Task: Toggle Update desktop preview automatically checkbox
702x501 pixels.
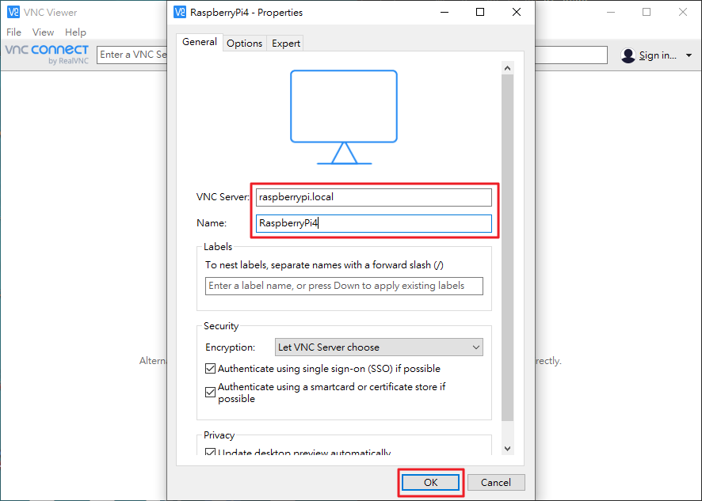Action: pyautogui.click(x=211, y=452)
